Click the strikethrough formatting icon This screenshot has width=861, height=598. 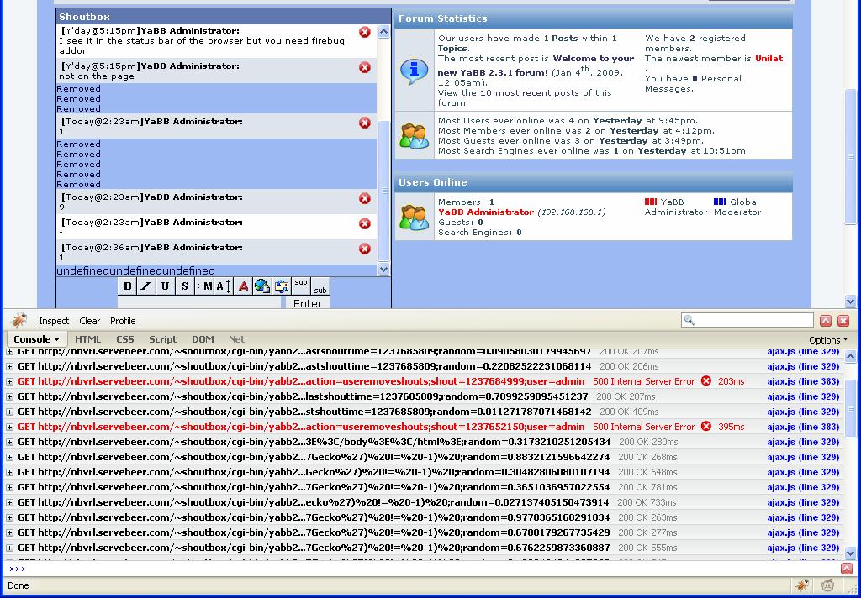184,286
